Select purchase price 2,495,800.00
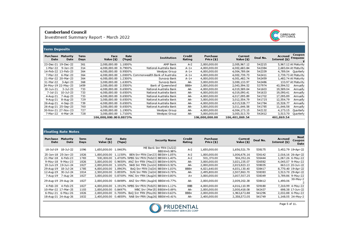Viewport: 348px width, 244px height. pos(209,172)
